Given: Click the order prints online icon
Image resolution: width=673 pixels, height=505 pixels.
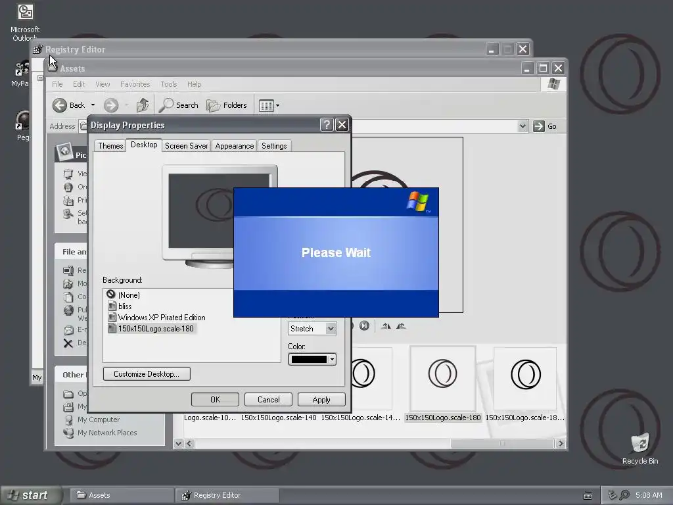Looking at the screenshot, I should (68, 187).
